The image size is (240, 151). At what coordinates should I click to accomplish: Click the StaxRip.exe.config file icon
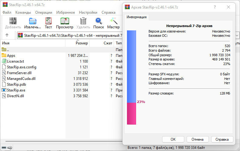tap(4, 67)
